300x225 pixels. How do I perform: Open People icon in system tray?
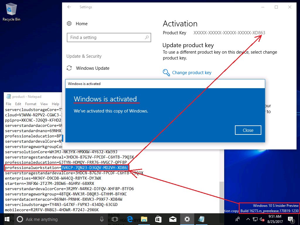coord(238,219)
